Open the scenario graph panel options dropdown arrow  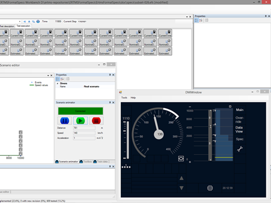[48, 76]
